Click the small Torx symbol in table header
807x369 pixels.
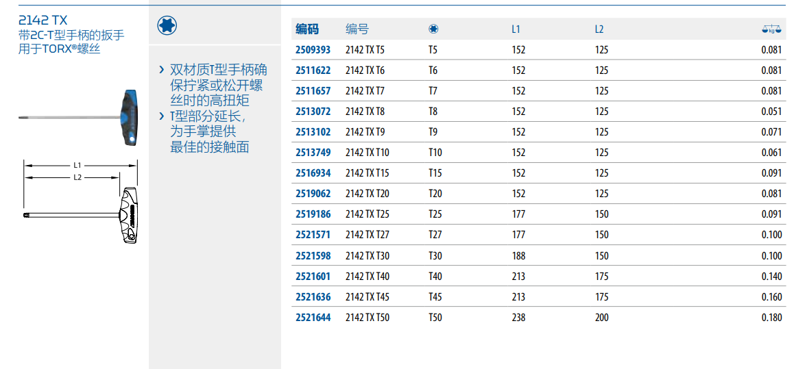(x=433, y=29)
